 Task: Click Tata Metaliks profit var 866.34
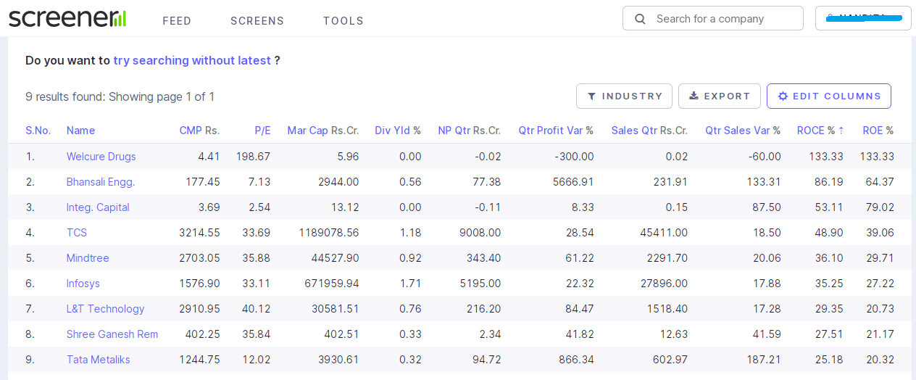[576, 360]
